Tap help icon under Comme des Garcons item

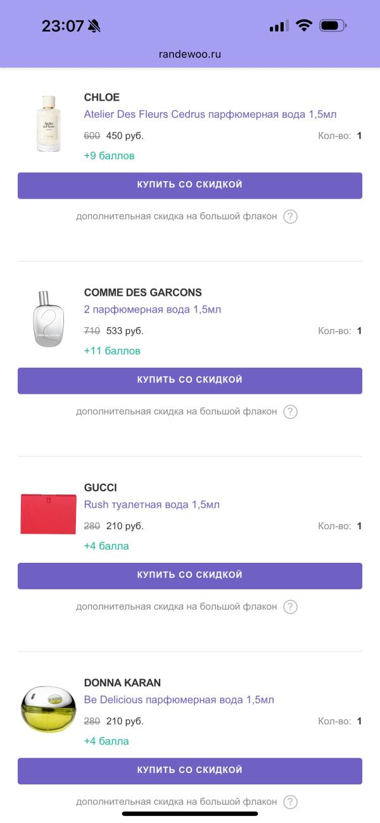tap(290, 411)
